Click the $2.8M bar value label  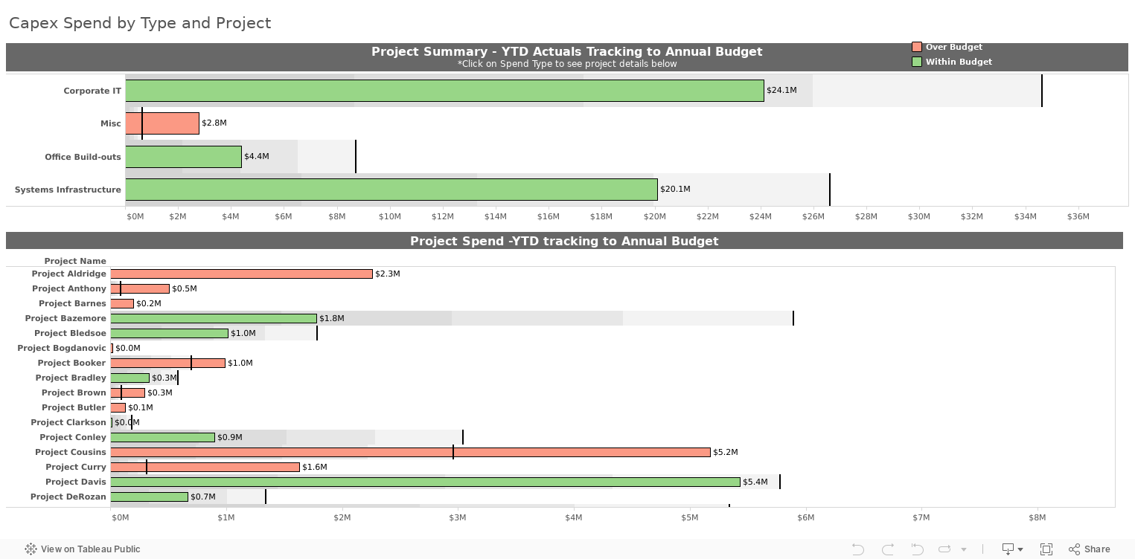(214, 123)
